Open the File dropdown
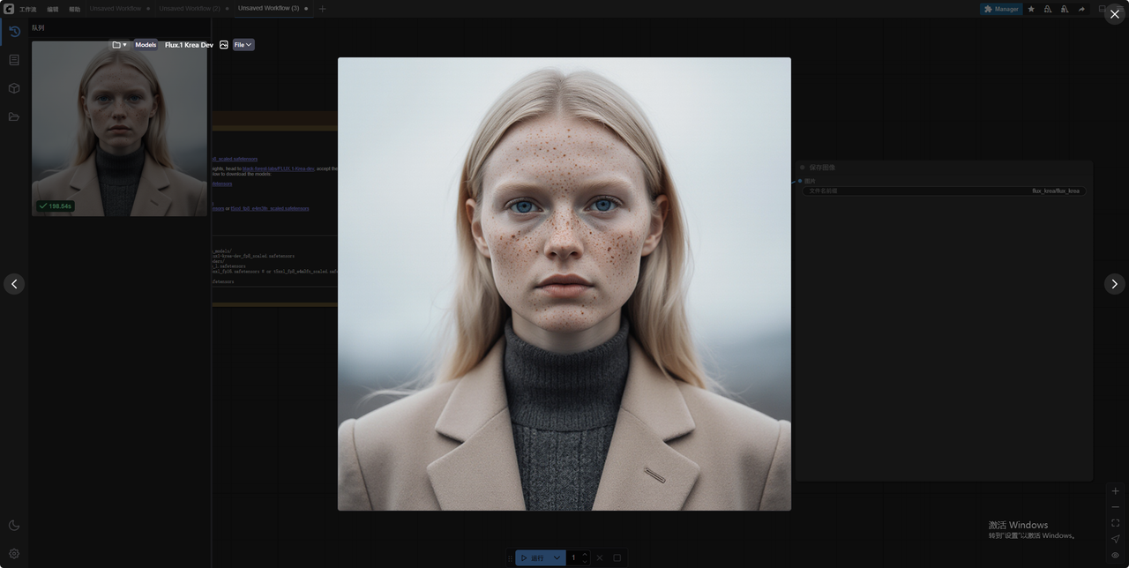This screenshot has width=1129, height=568. [243, 45]
